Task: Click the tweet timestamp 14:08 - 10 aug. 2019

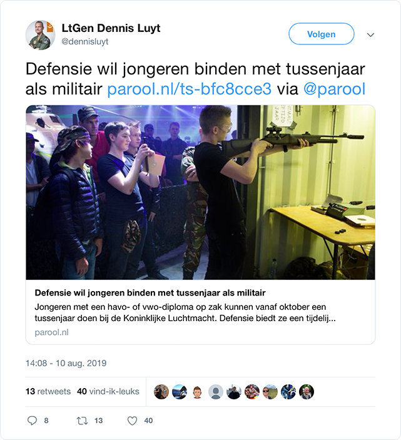Action: [66, 363]
